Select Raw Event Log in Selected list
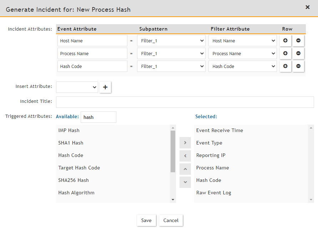 coord(213,193)
